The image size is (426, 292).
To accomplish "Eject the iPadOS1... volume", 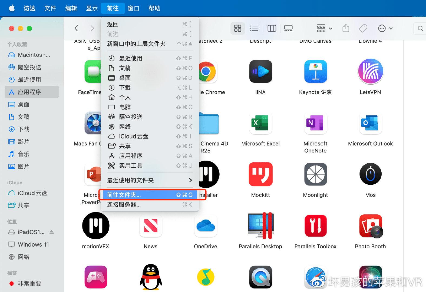I will click(x=52, y=232).
